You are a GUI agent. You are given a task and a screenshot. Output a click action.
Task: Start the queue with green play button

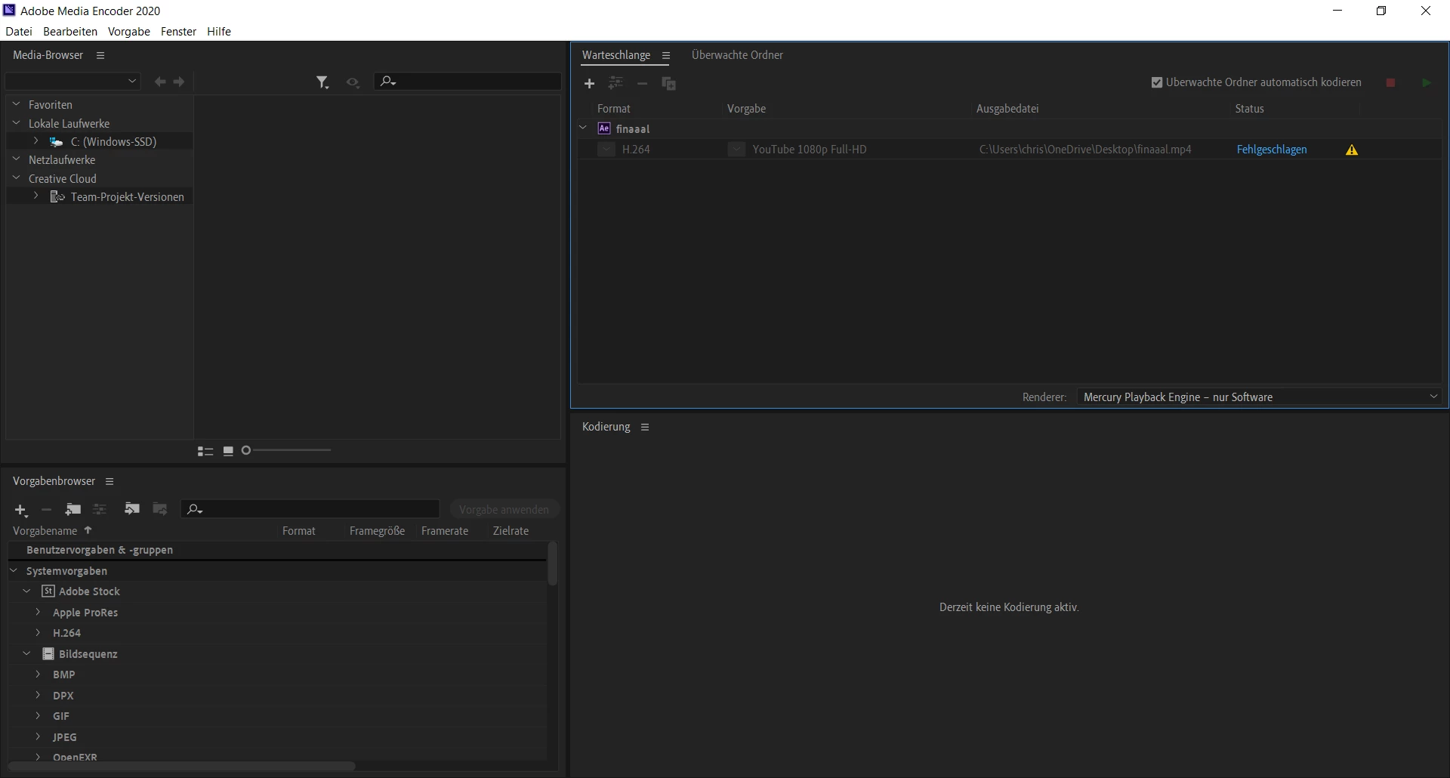point(1426,82)
